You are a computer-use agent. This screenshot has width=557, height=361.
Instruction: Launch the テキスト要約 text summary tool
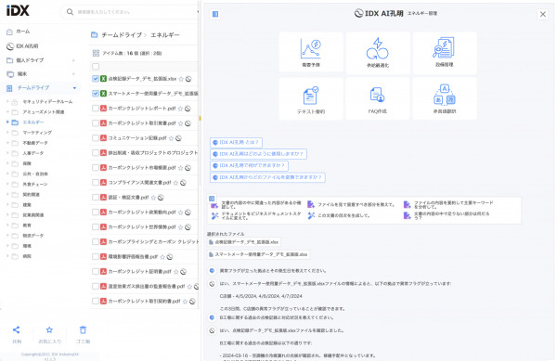pyautogui.click(x=311, y=98)
